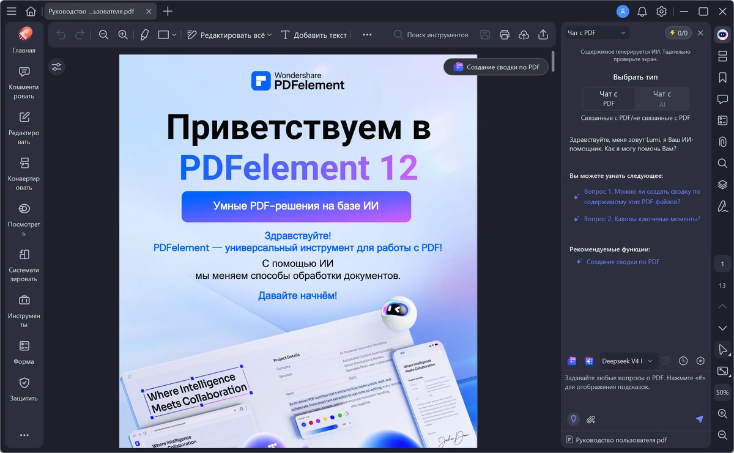Click floating Создание сводки по PDF button
Screen dimensions: 734x453
click(x=497, y=67)
